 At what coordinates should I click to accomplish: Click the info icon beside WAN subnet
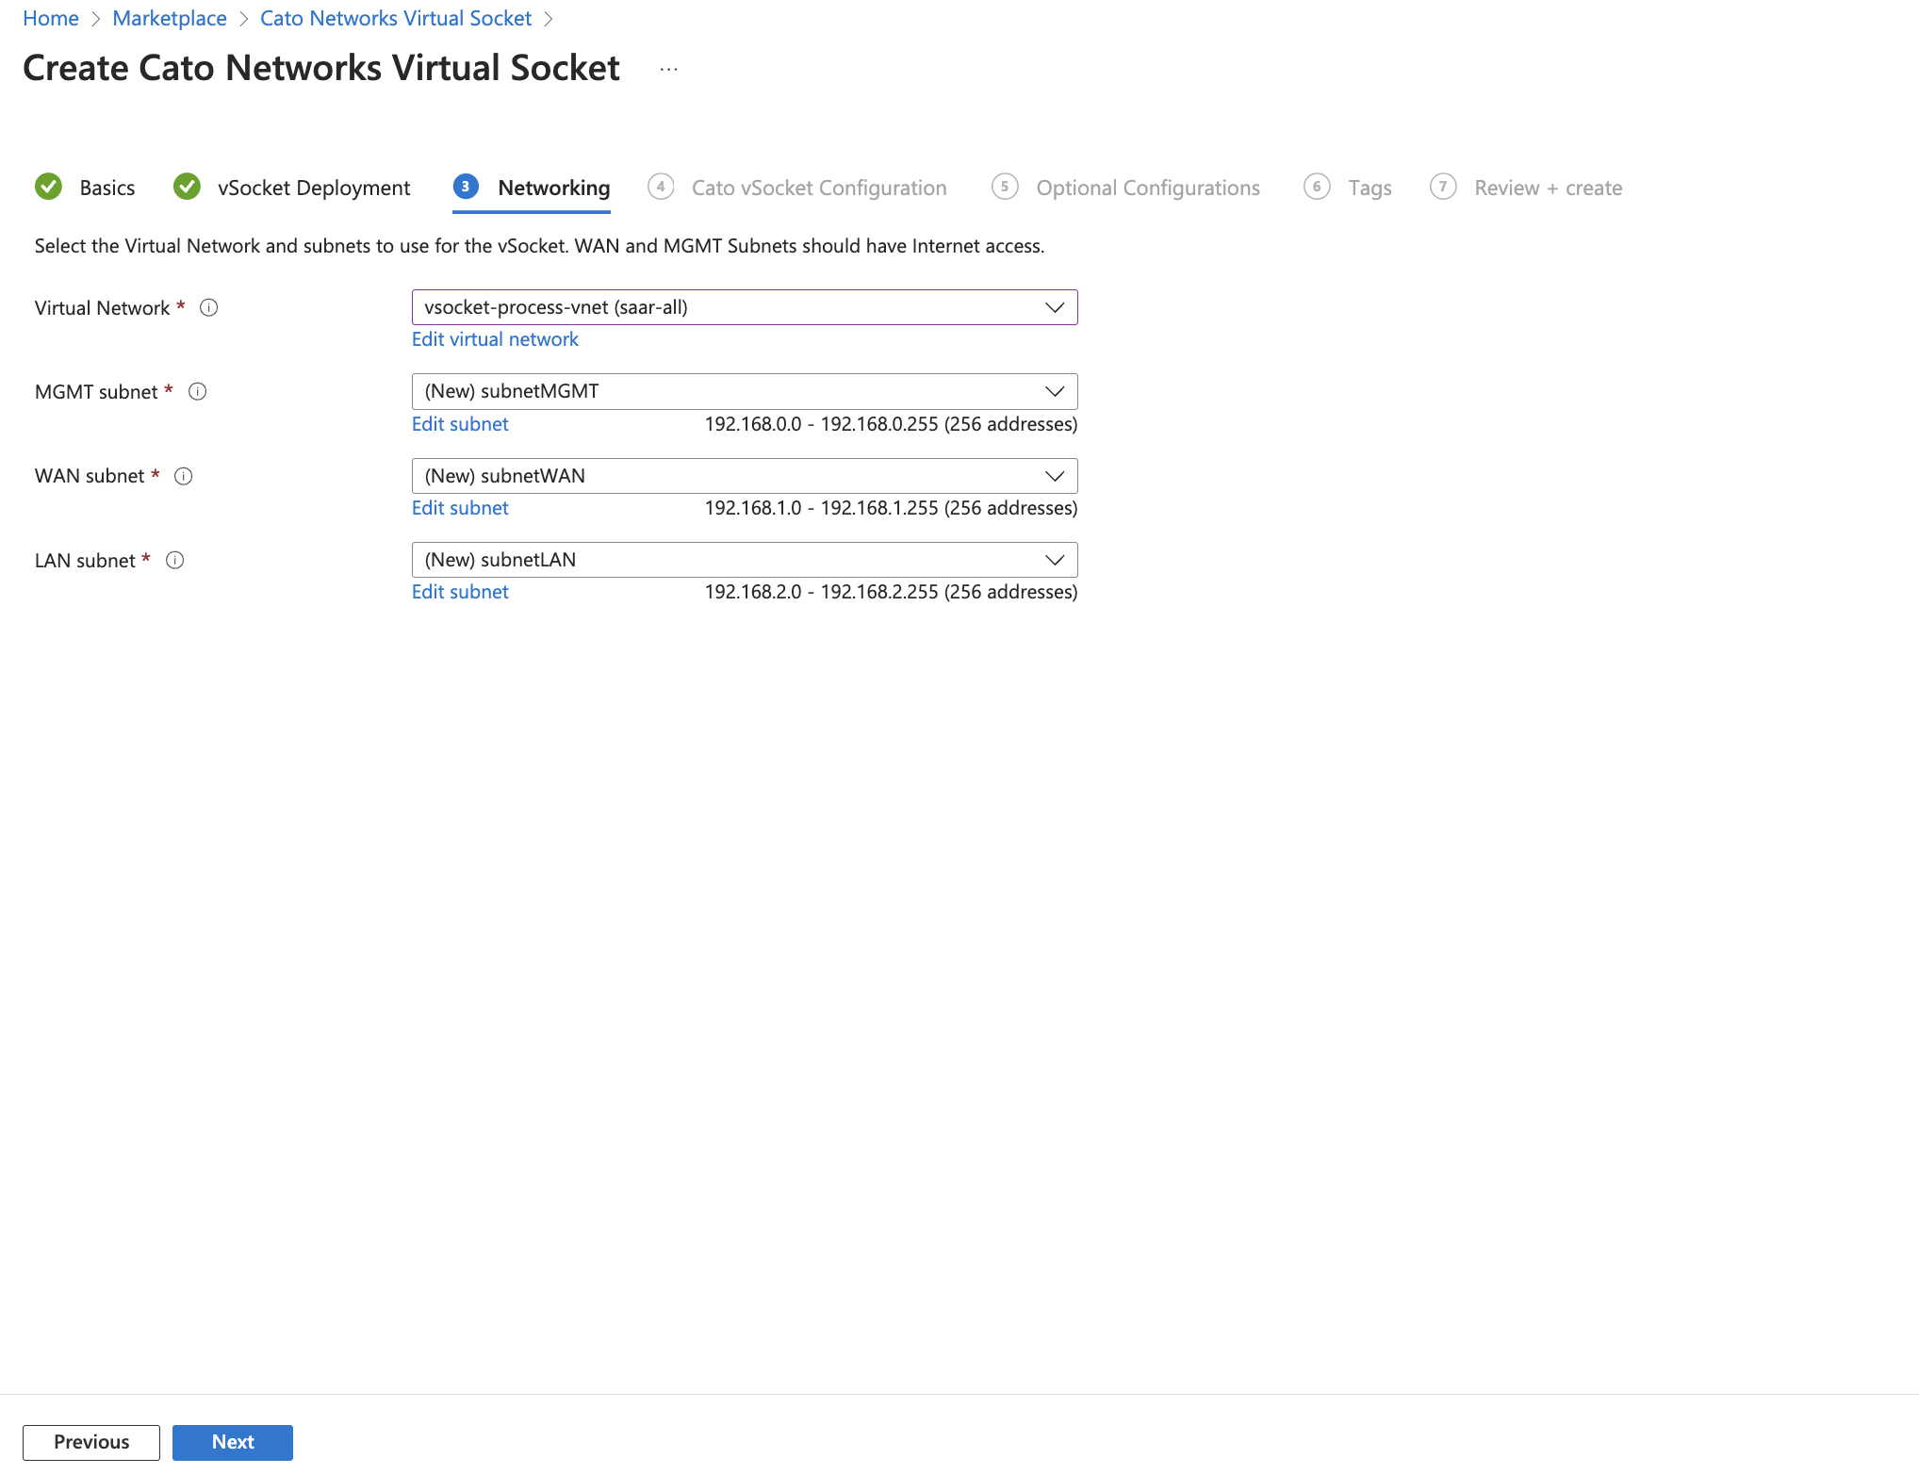click(x=183, y=476)
